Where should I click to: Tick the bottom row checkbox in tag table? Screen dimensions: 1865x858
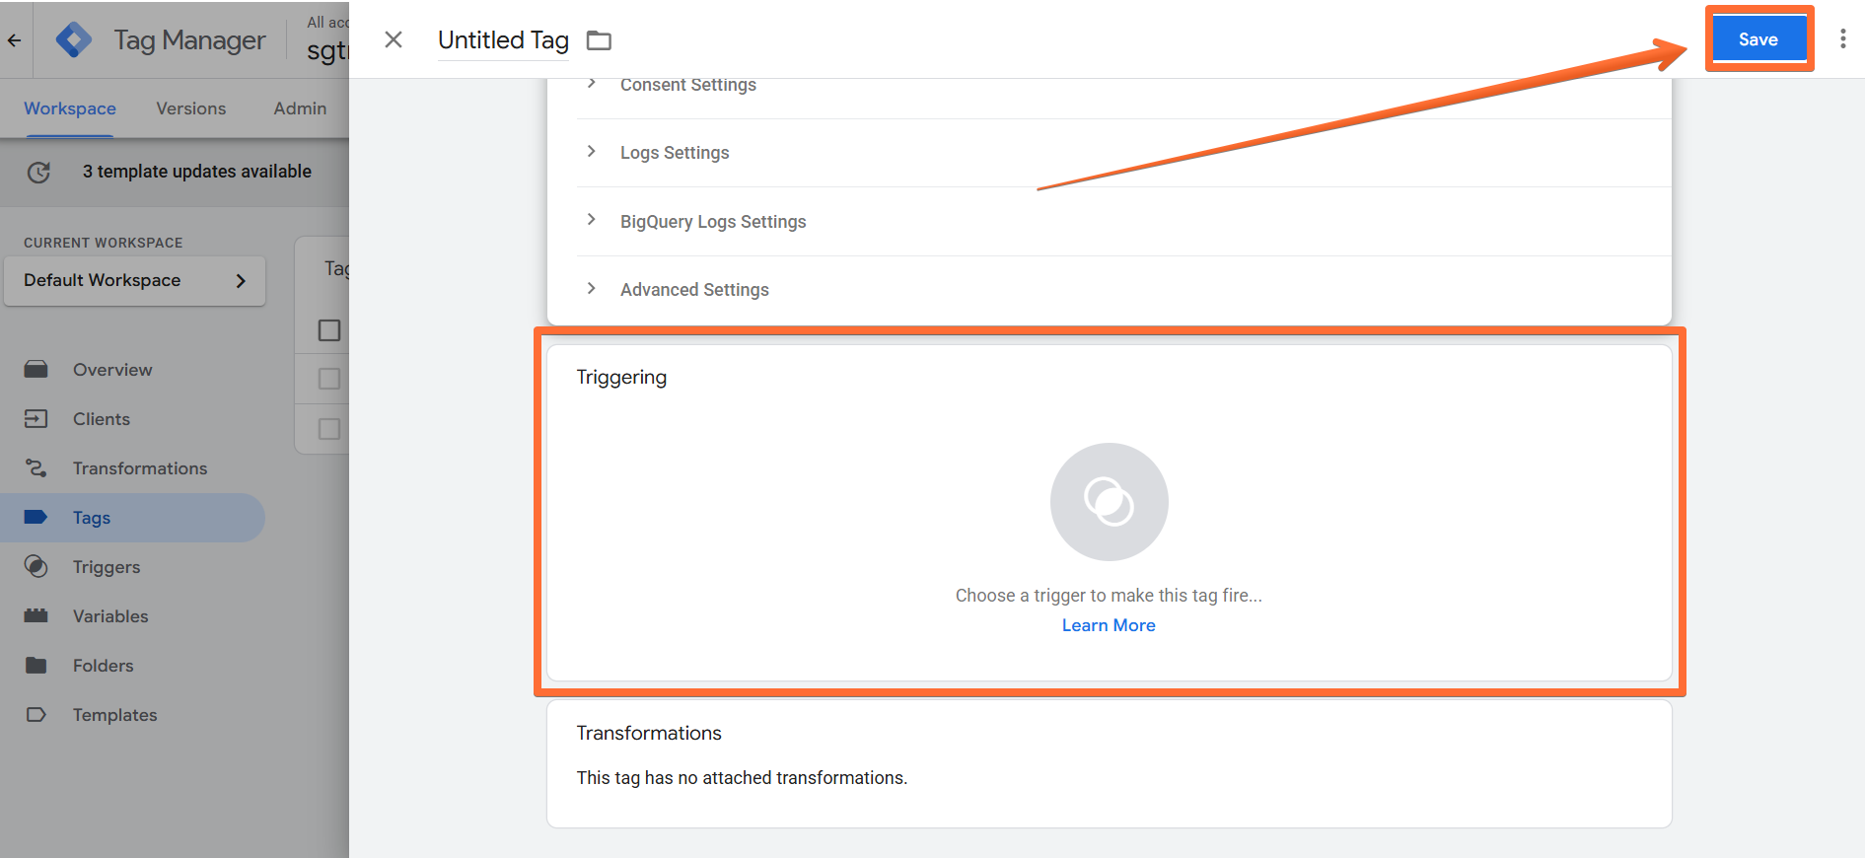[329, 429]
